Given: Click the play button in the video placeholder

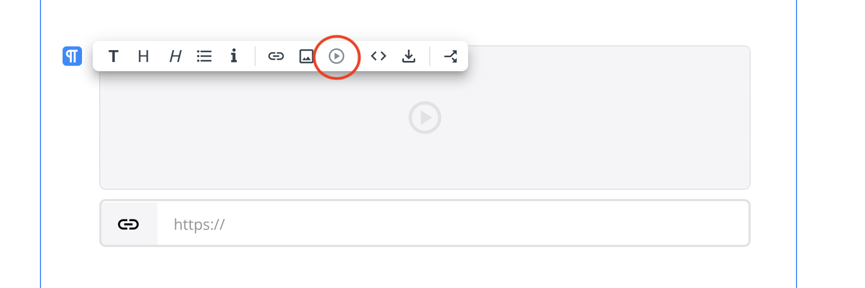Looking at the screenshot, I should pos(425,118).
